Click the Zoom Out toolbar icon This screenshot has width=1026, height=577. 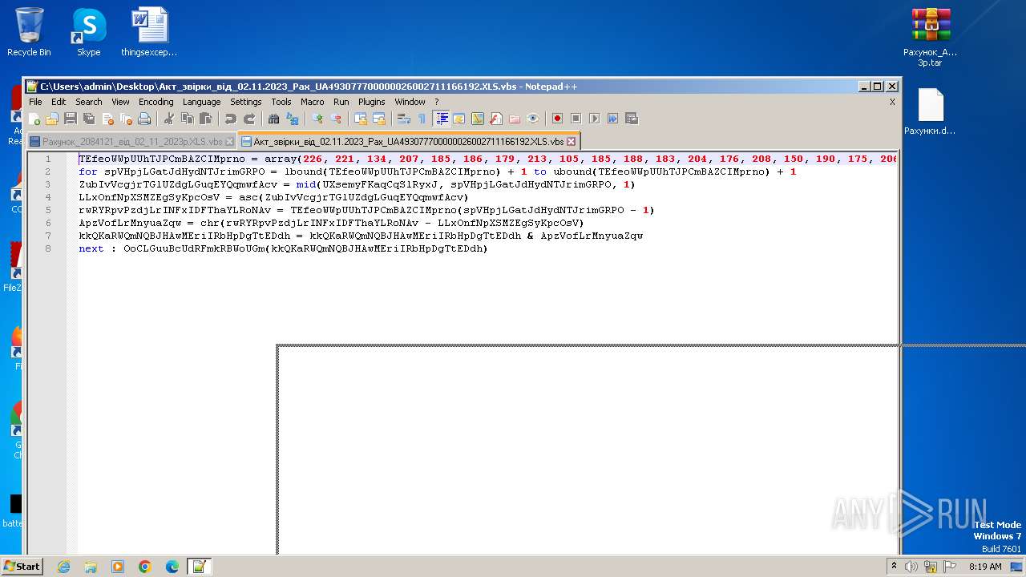[x=336, y=119]
